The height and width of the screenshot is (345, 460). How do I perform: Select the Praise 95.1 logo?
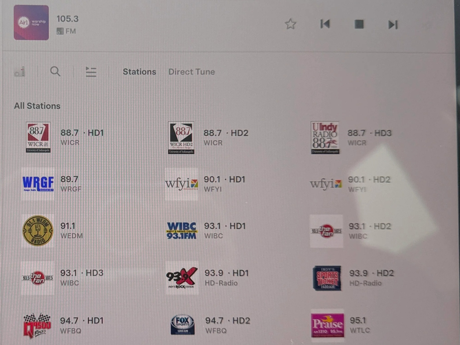coord(327,325)
